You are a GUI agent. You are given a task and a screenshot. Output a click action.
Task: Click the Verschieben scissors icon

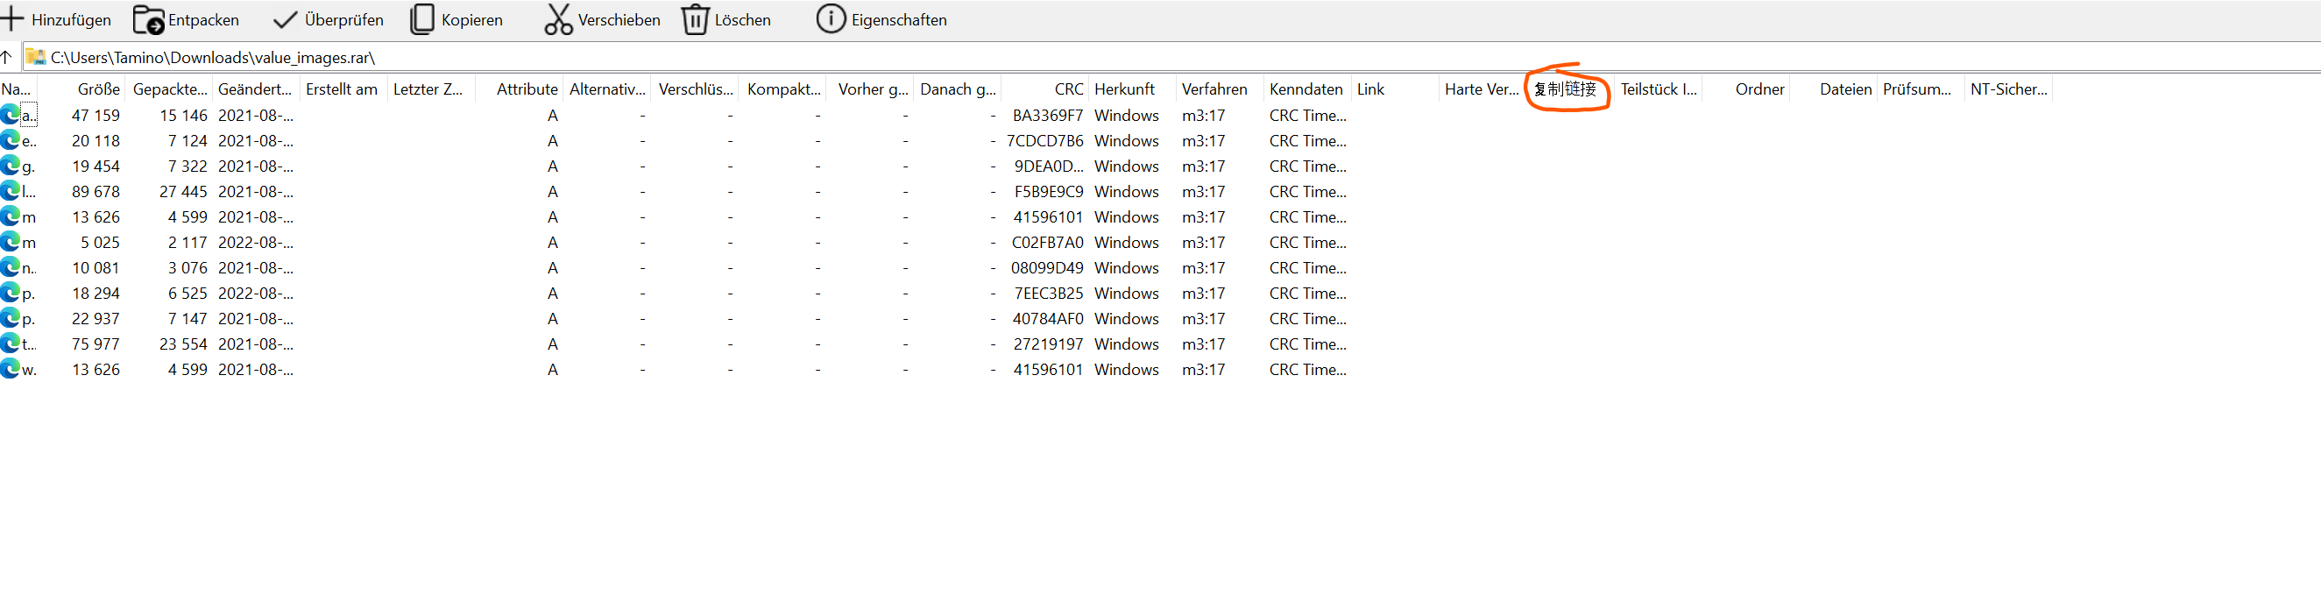pyautogui.click(x=558, y=19)
